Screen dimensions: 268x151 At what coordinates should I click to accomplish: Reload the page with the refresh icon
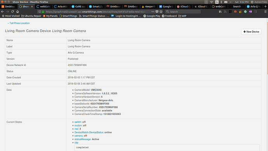[12, 12]
